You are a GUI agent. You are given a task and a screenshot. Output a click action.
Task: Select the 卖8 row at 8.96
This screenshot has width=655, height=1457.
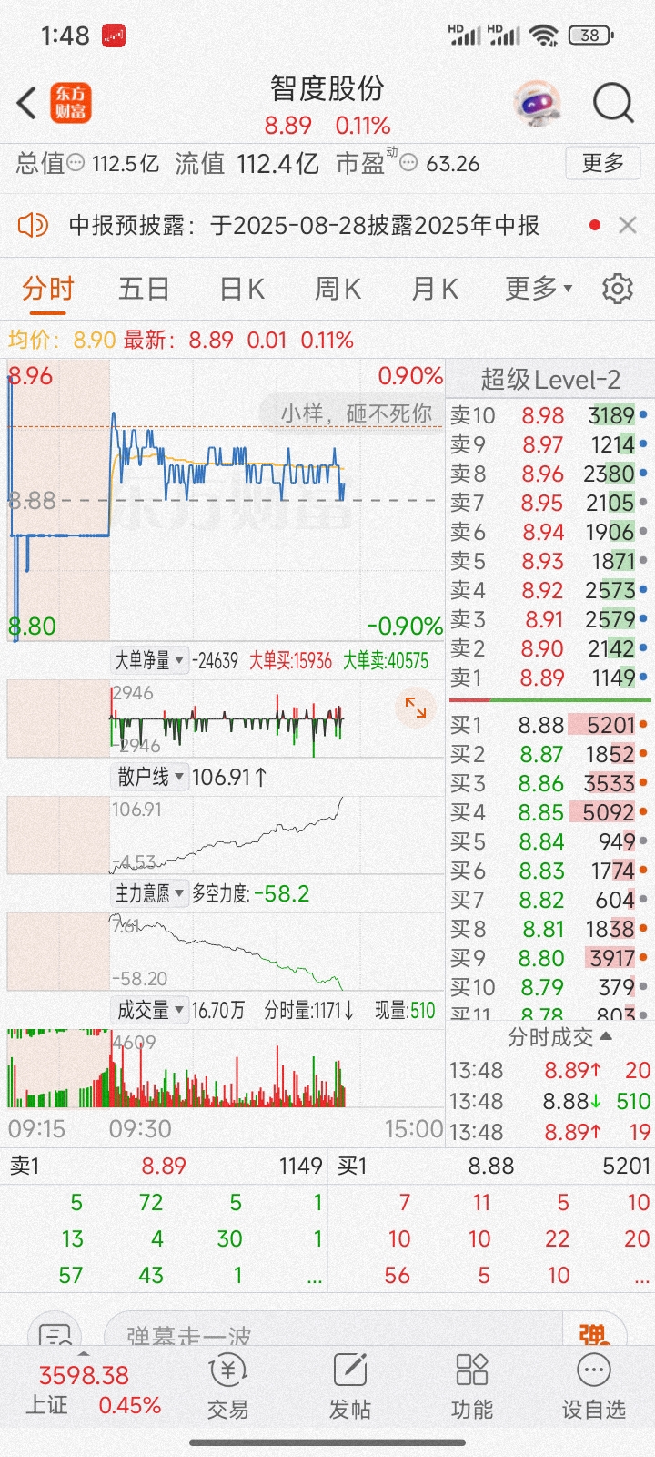(x=549, y=474)
